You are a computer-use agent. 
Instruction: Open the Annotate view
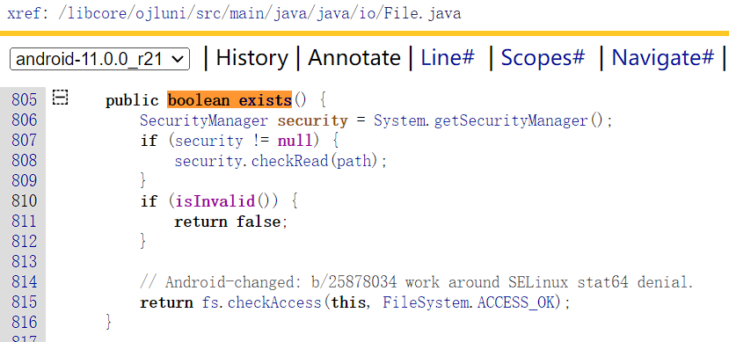point(354,58)
